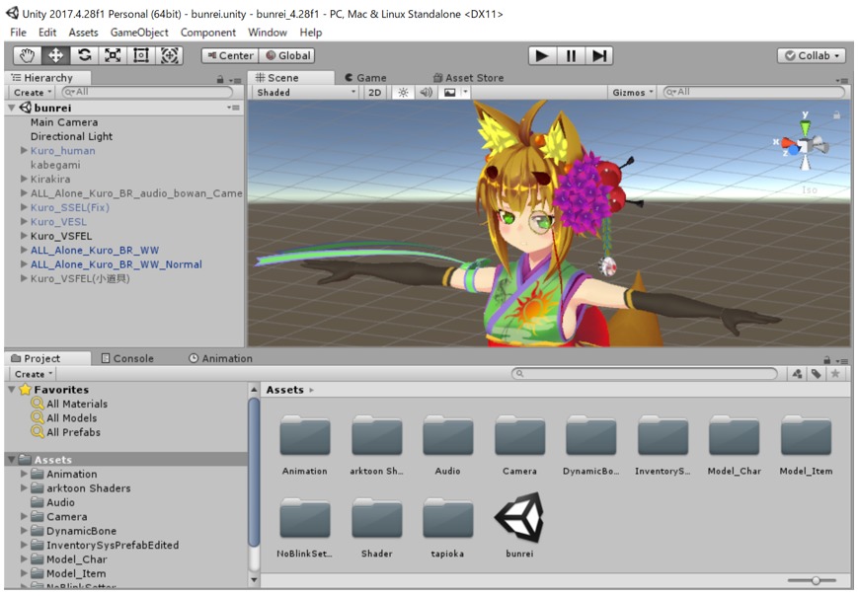
Task: Click the Step frame button
Action: [x=599, y=56]
